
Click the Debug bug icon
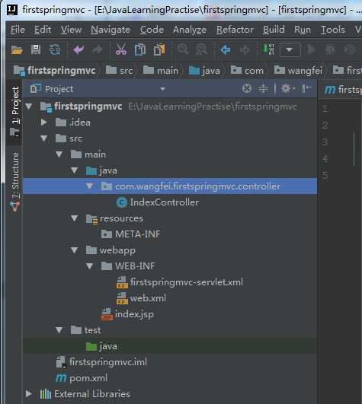(x=330, y=49)
